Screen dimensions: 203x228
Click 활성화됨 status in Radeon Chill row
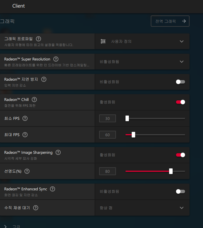click(108, 102)
